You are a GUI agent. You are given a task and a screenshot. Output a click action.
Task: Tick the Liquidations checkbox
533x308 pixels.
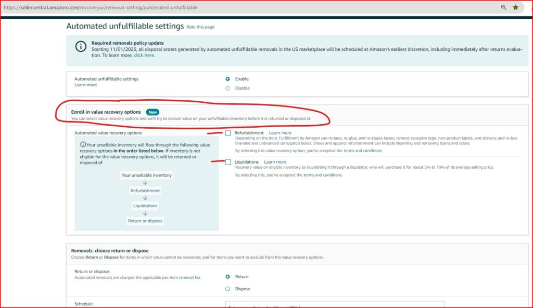click(x=228, y=162)
